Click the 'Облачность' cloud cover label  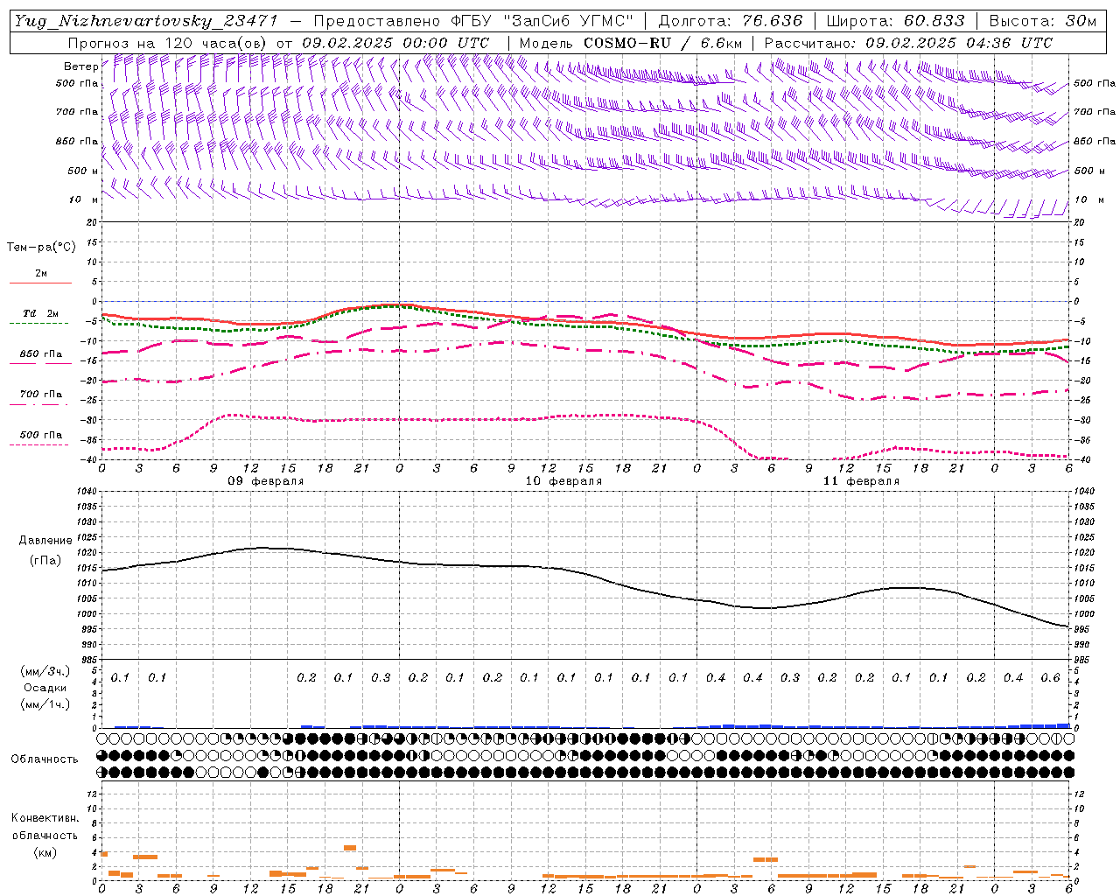tap(45, 759)
